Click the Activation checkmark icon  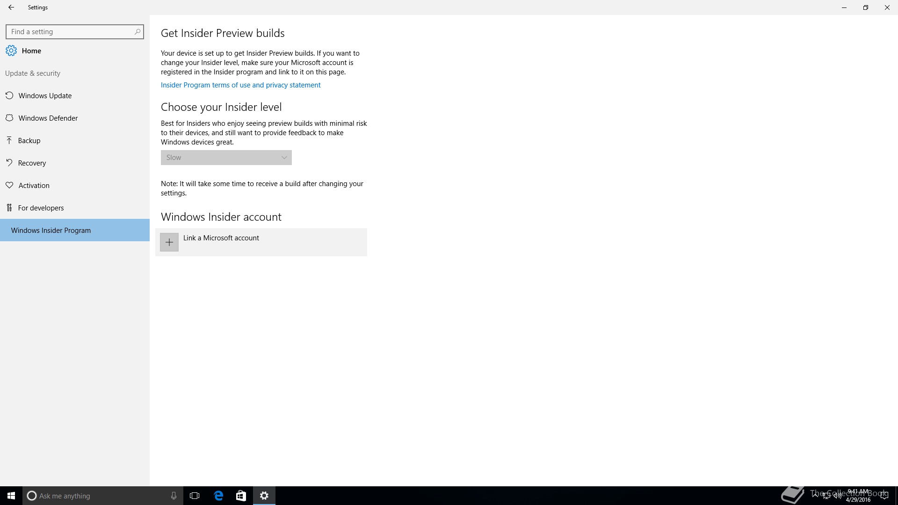click(9, 185)
